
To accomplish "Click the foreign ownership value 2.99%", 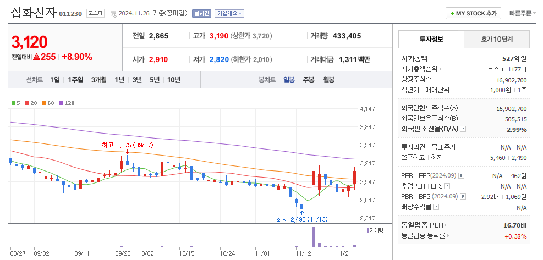I will click(x=517, y=130).
